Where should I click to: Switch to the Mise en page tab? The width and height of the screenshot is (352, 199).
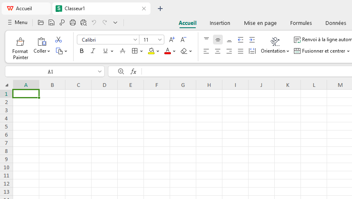click(x=260, y=23)
